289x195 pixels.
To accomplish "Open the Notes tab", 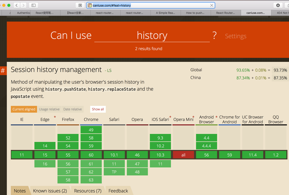I will [20, 191].
